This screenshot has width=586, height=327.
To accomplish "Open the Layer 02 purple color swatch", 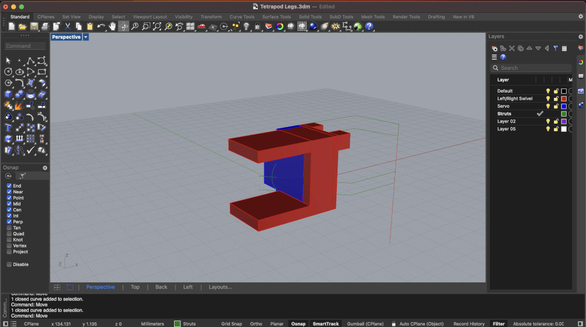I will (564, 121).
